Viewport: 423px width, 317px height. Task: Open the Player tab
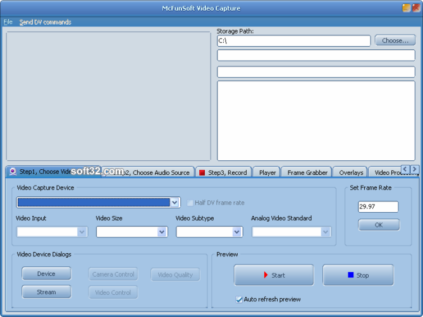tap(267, 172)
